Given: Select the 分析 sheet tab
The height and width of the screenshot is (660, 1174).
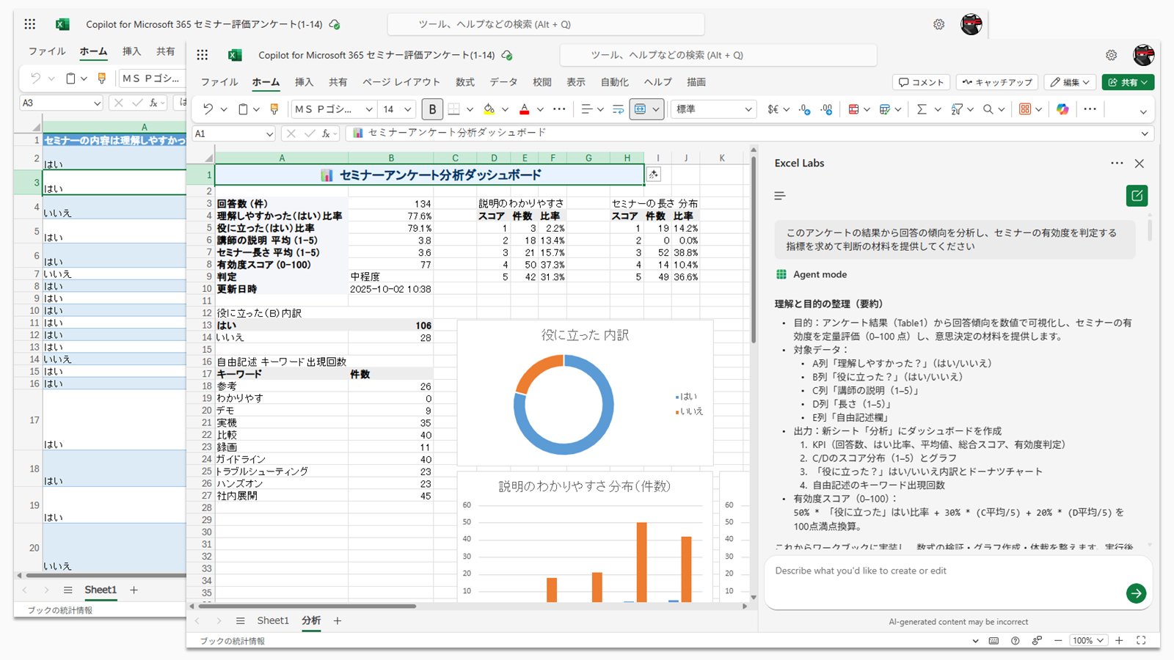Looking at the screenshot, I should (x=311, y=620).
